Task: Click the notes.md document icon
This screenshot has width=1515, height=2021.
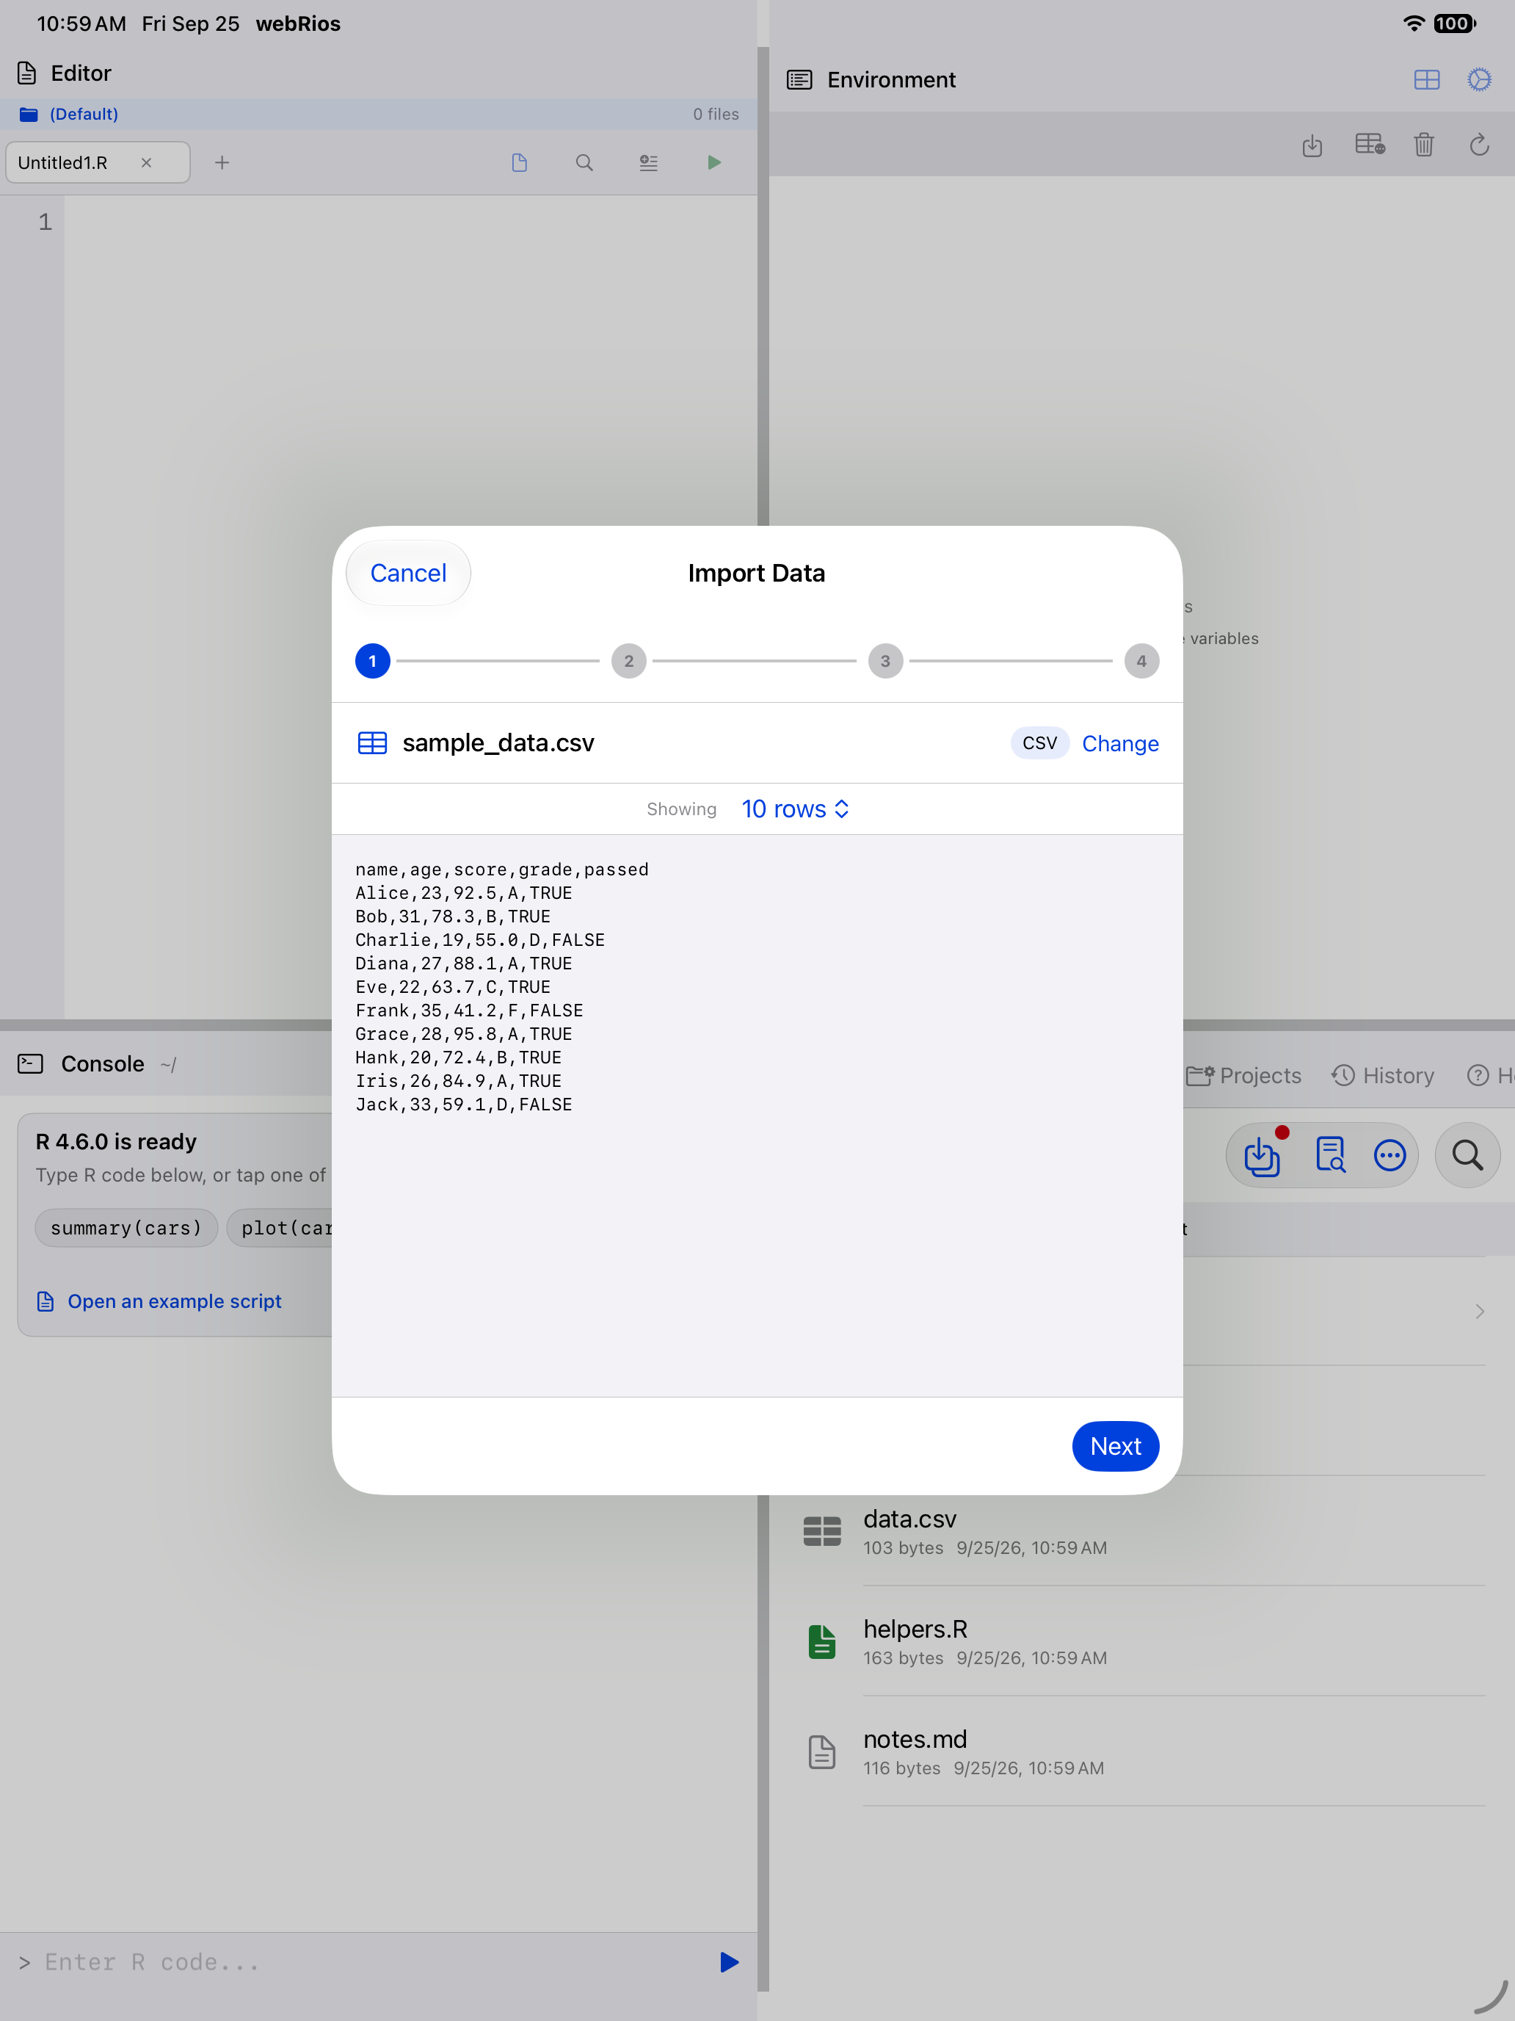Action: (x=822, y=1751)
